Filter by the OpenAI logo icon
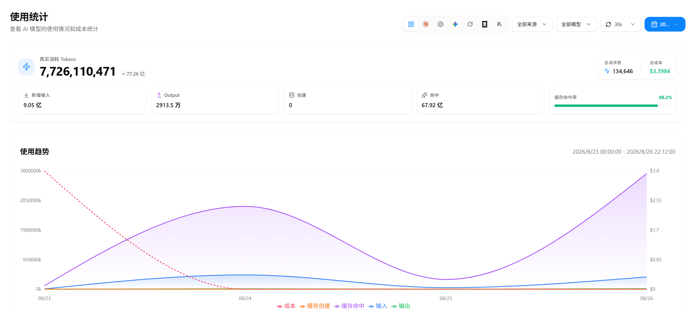Viewport: 698px width, 318px height. point(440,24)
